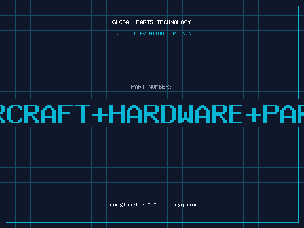304x228 pixels.
Task: Click the PART NUMBER: label
Action: [152, 87]
